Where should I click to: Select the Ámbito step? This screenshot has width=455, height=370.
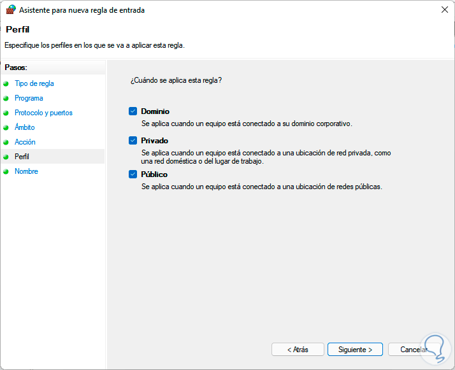click(x=25, y=127)
